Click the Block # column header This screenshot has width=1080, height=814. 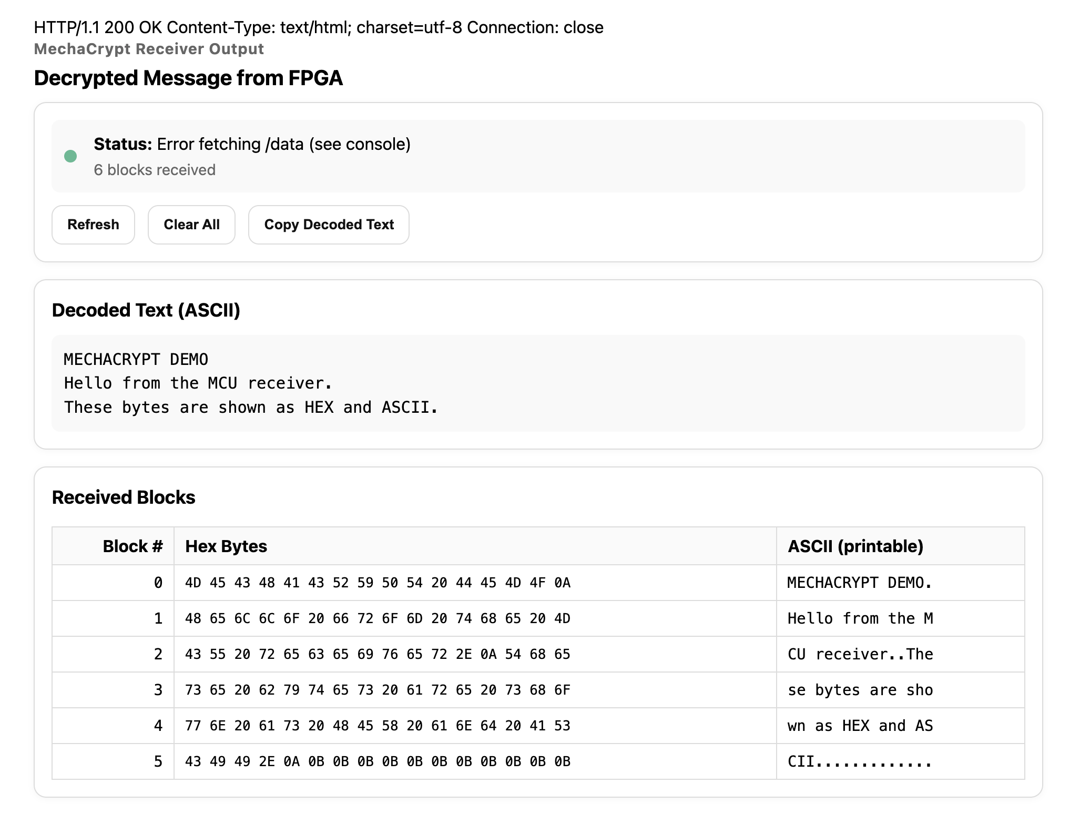coord(133,546)
